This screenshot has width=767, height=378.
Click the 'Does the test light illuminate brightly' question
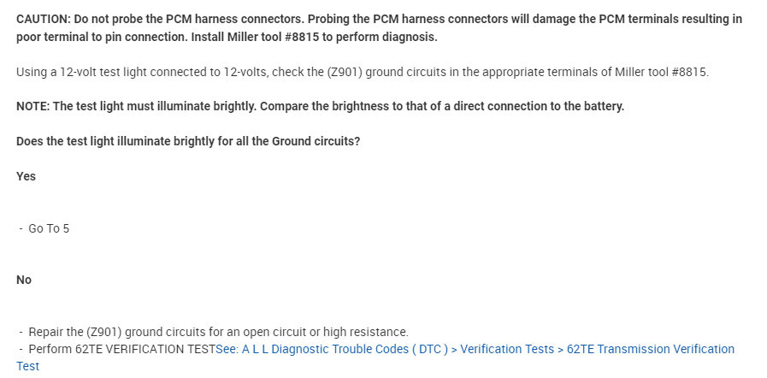click(x=187, y=140)
